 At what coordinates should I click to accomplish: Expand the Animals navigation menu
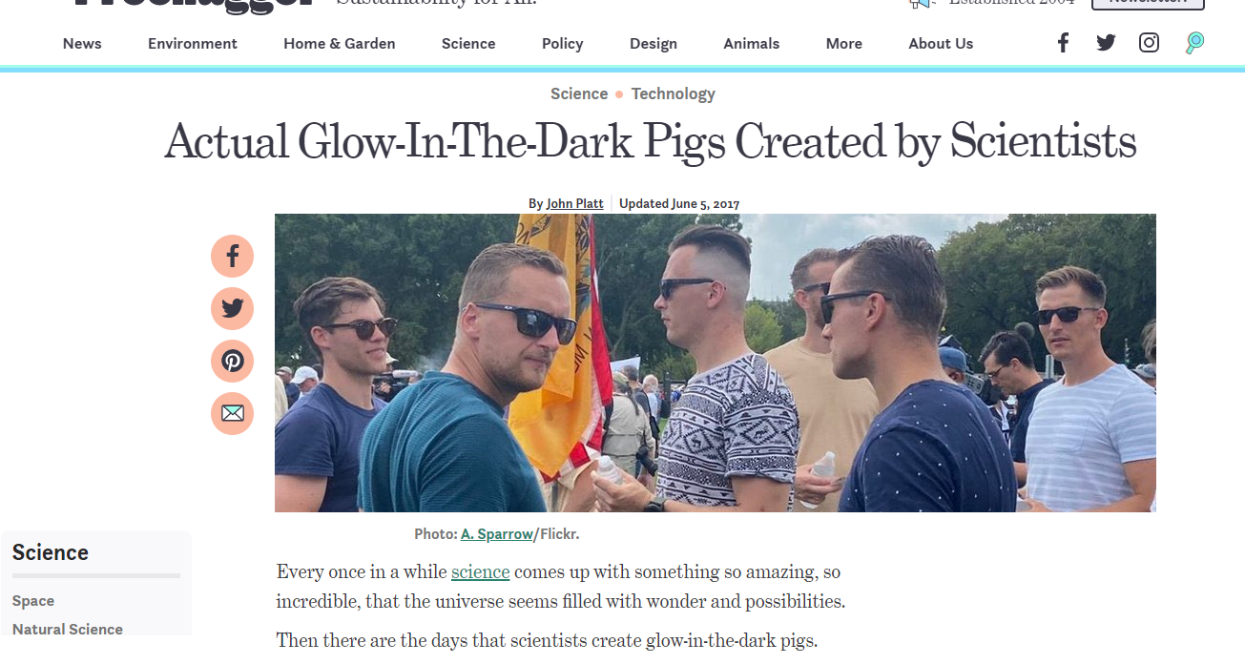[x=752, y=44]
